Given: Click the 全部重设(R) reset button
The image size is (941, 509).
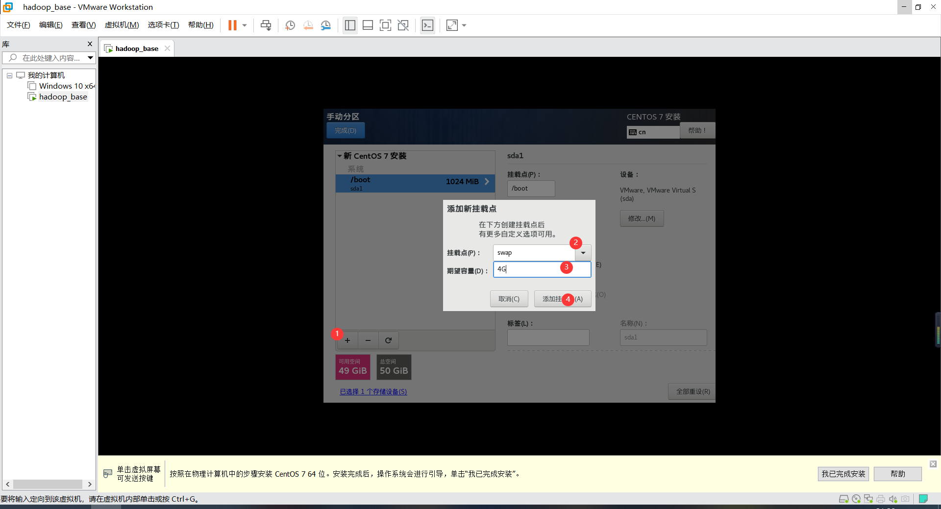Looking at the screenshot, I should click(x=693, y=391).
